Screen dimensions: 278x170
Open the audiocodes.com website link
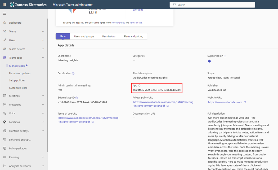pyautogui.click(x=225, y=102)
